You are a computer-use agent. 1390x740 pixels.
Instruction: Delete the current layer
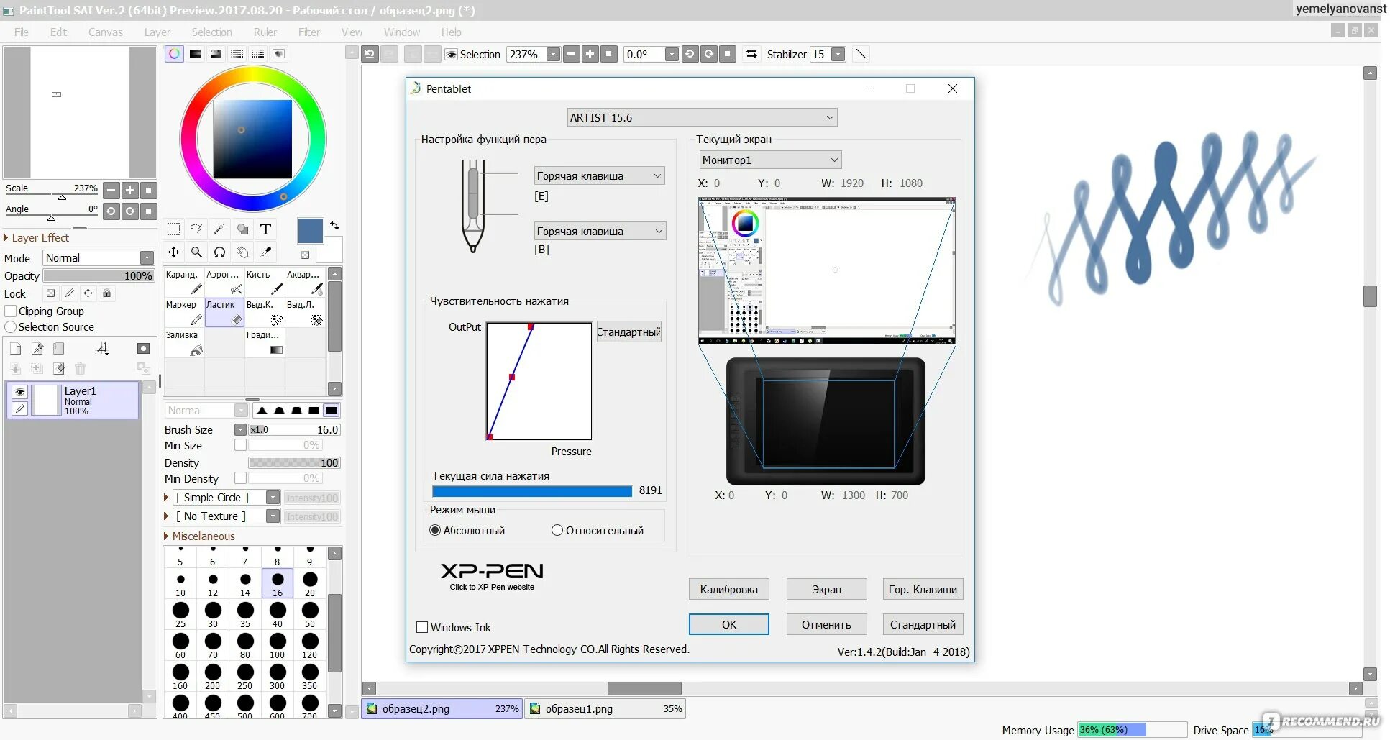point(80,369)
